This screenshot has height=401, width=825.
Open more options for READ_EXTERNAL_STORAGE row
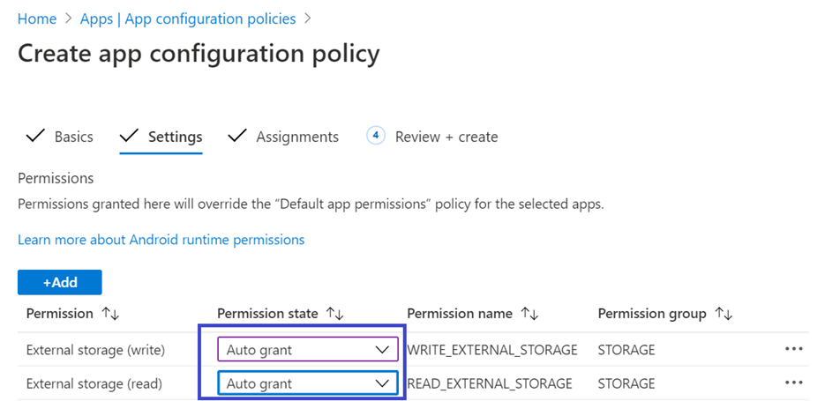click(793, 382)
